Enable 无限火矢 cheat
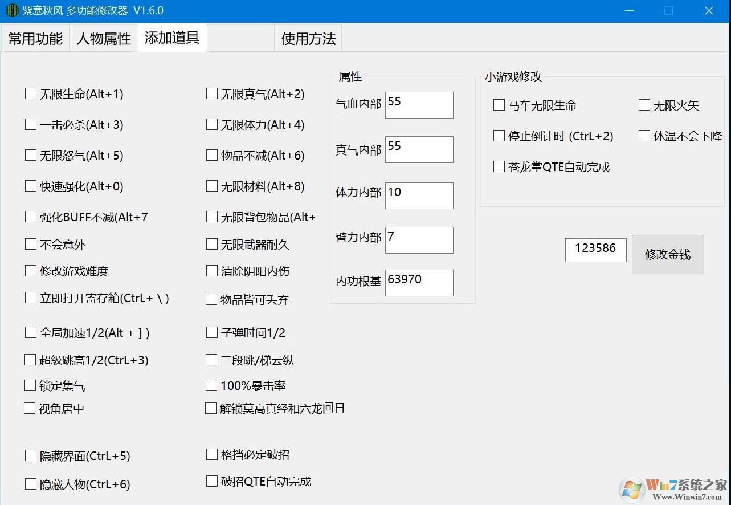Image resolution: width=731 pixels, height=505 pixels. [644, 105]
